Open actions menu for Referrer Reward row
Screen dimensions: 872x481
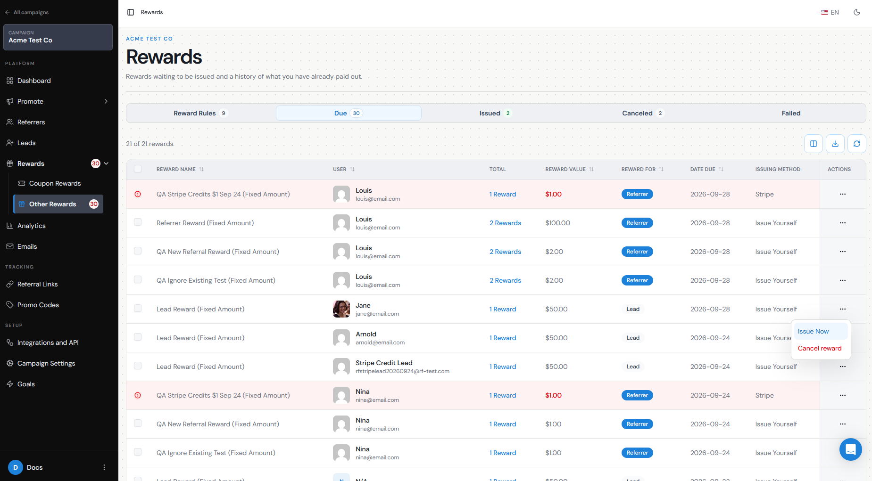[x=843, y=223]
